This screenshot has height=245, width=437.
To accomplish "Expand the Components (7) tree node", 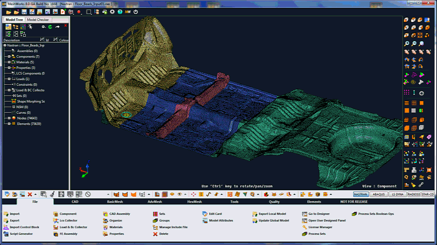I will point(9,57).
